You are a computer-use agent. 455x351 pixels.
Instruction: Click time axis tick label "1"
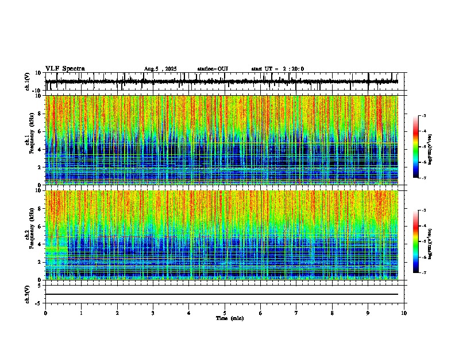(x=81, y=313)
